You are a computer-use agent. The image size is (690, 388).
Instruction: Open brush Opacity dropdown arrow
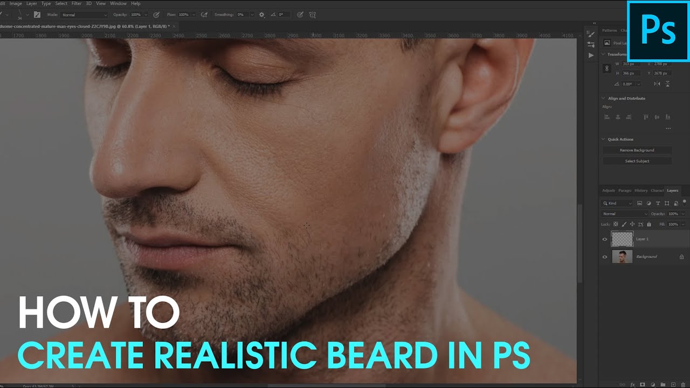click(x=146, y=15)
